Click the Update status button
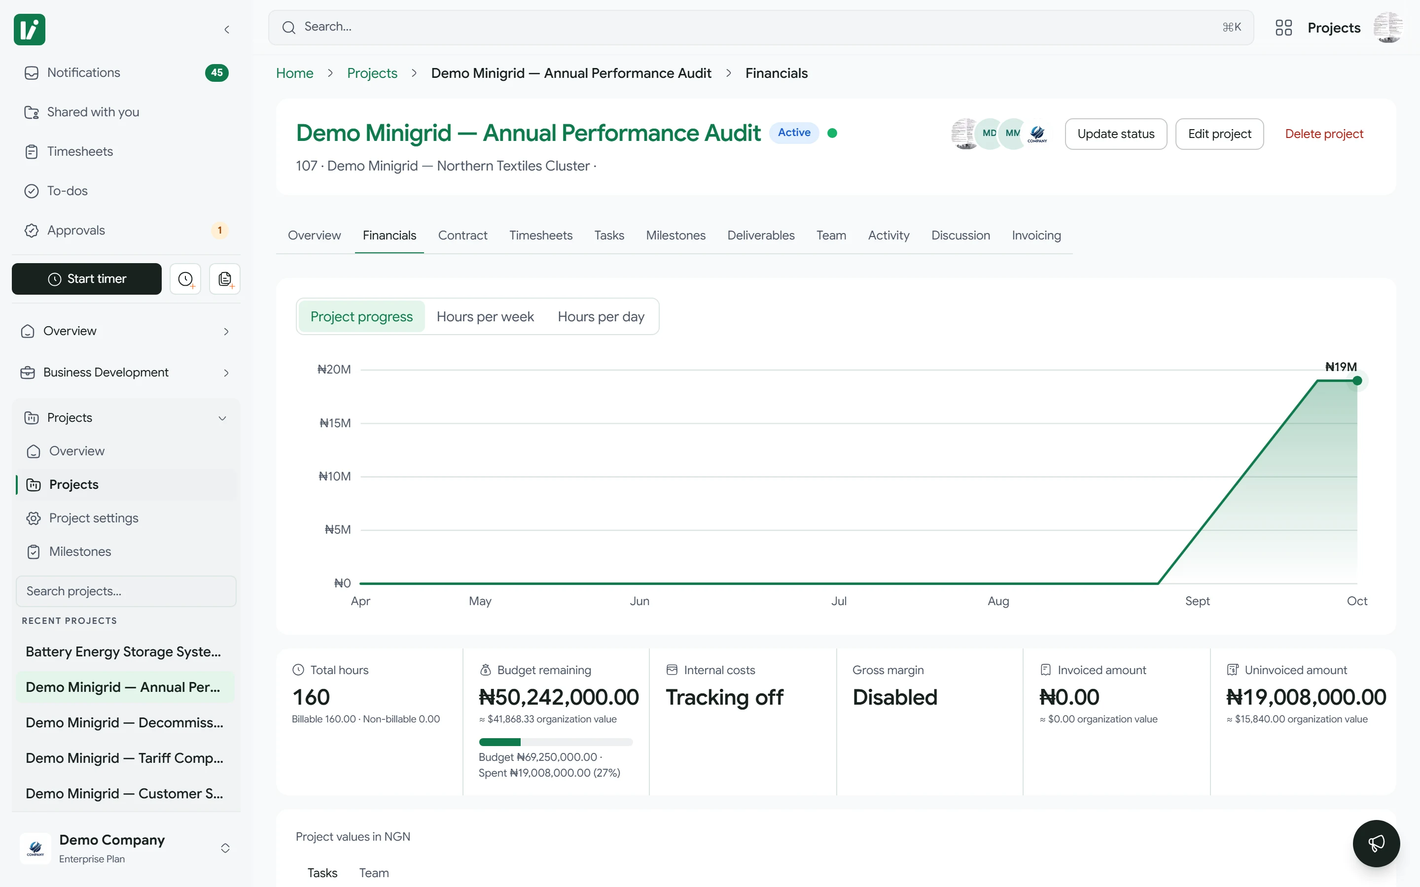 (1115, 134)
